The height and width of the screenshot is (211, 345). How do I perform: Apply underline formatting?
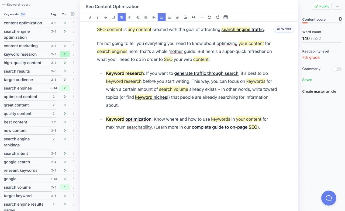pos(113,17)
